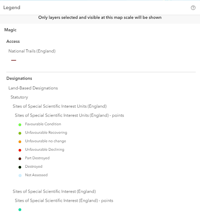
Task: Click the Unfavourable Recovering olive dot
Action: tap(20, 133)
